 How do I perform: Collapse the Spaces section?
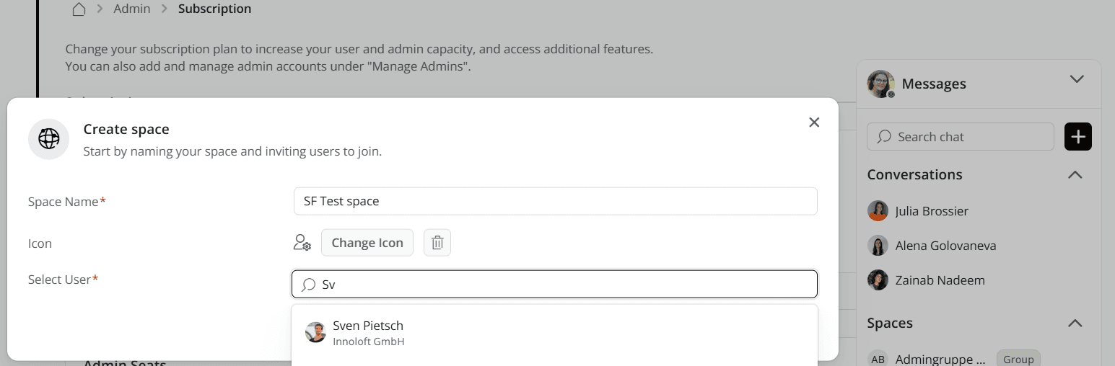coord(1075,323)
